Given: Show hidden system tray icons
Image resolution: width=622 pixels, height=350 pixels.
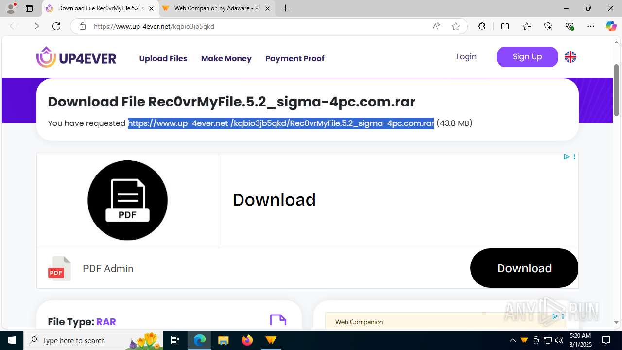Looking at the screenshot, I should pos(513,340).
